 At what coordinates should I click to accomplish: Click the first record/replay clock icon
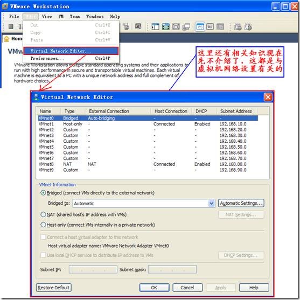(x=238, y=26)
